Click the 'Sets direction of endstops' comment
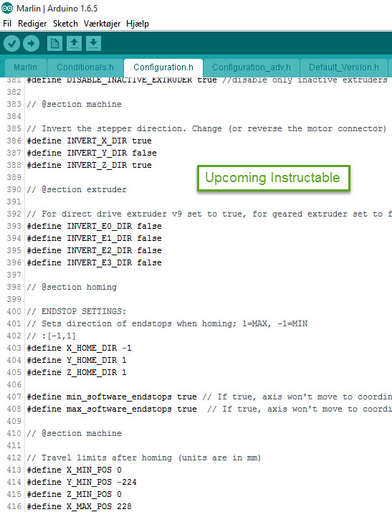Viewport: 392px width, 512px height. 167,323
